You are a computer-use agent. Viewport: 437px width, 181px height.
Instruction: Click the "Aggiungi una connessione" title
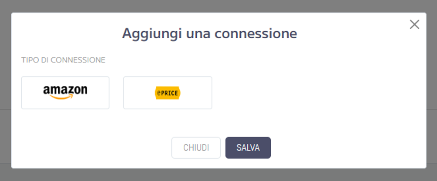(210, 34)
